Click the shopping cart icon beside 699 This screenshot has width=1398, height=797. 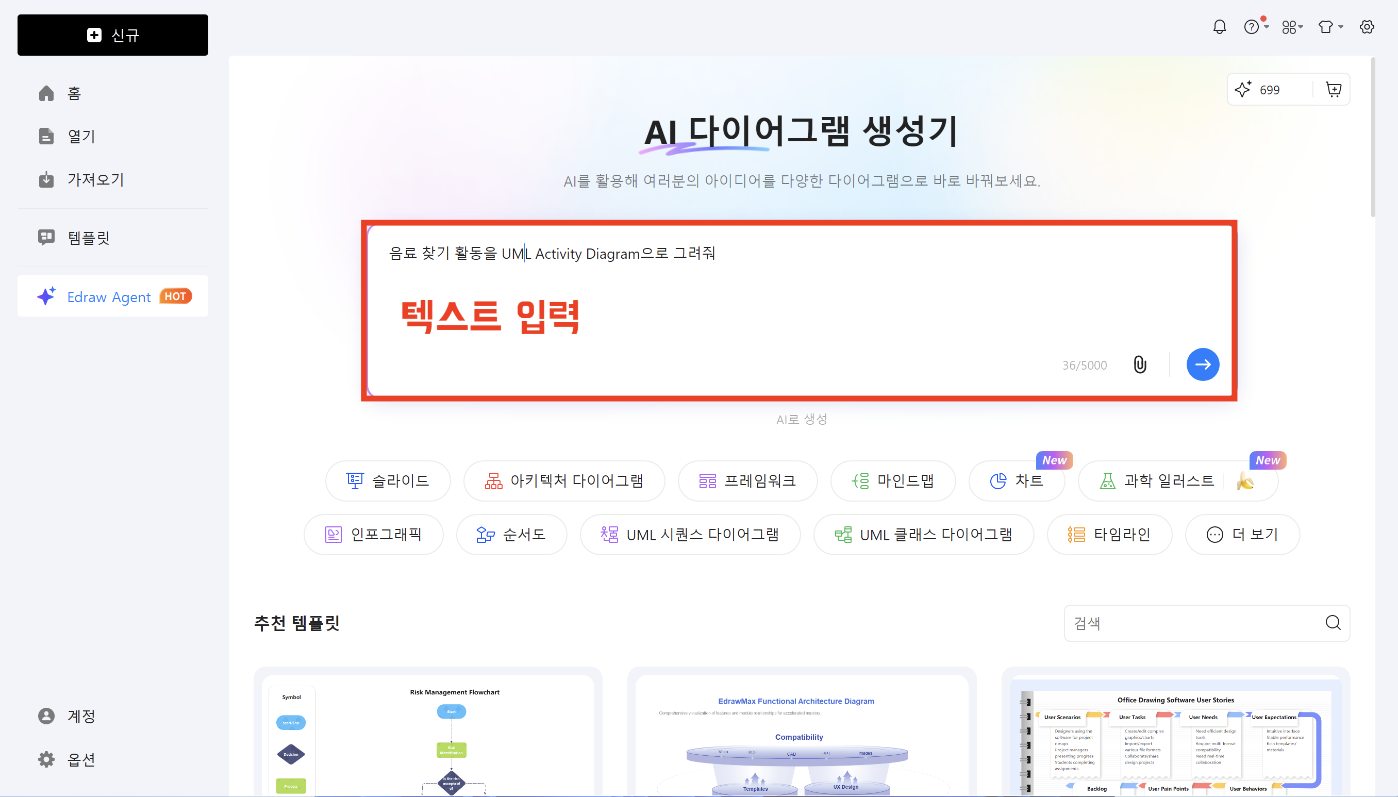[1334, 89]
